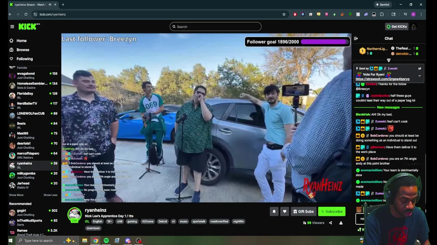The image size is (437, 245).
Task: Open Jarhead channel in sidebar
Action: click(33, 185)
